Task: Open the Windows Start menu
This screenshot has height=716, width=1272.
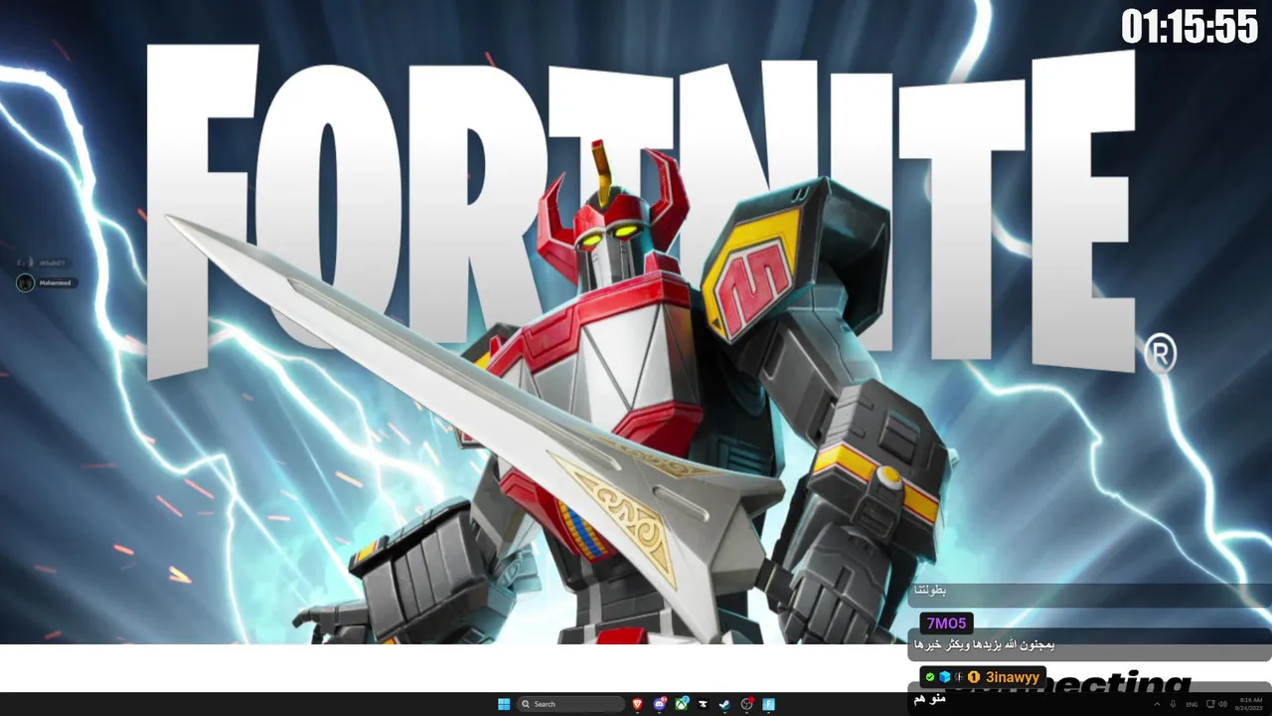Action: click(504, 704)
